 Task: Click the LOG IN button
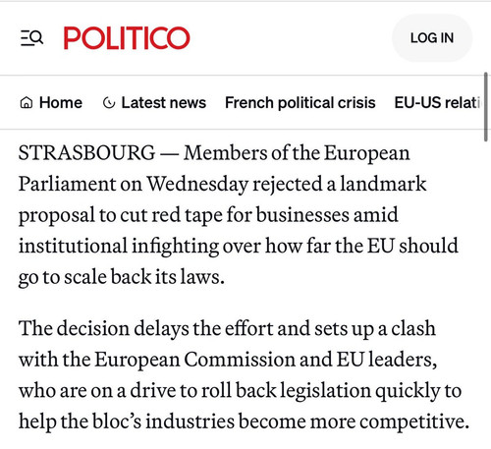[432, 38]
